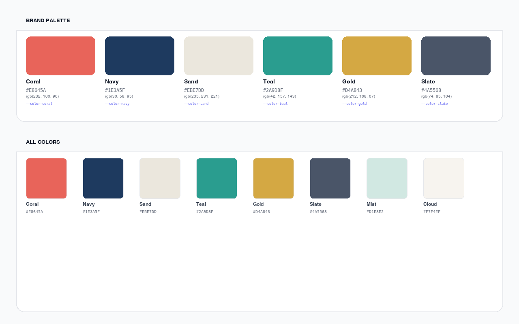
Task: Copy the hex code #D1E8E2 under Mist
Action: (x=375, y=211)
